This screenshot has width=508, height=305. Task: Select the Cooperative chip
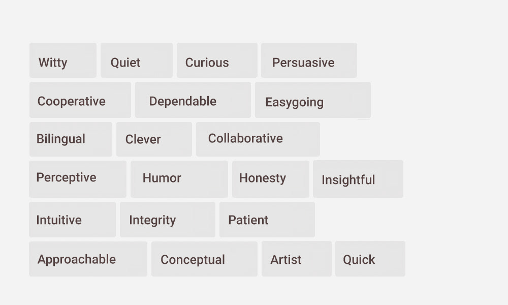[x=80, y=100]
